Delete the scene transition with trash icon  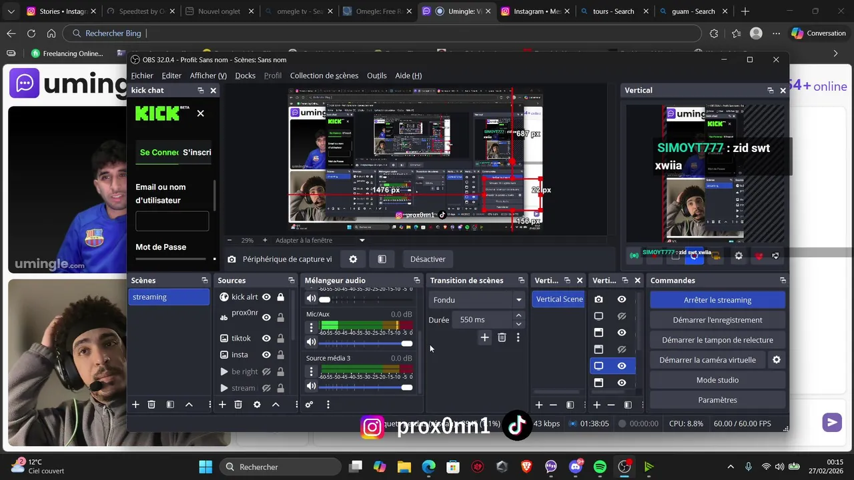(502, 338)
